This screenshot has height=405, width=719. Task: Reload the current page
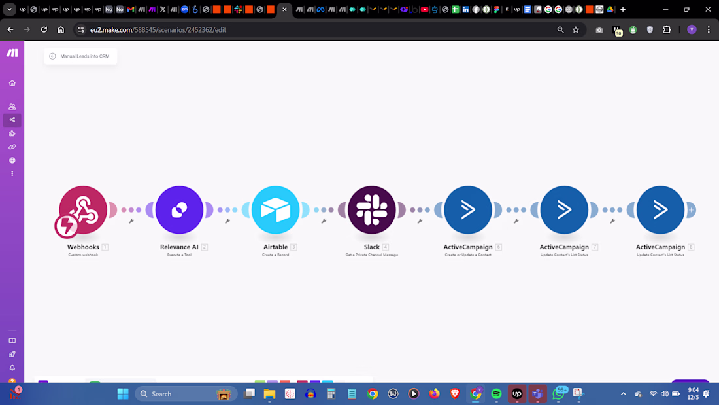(x=44, y=30)
